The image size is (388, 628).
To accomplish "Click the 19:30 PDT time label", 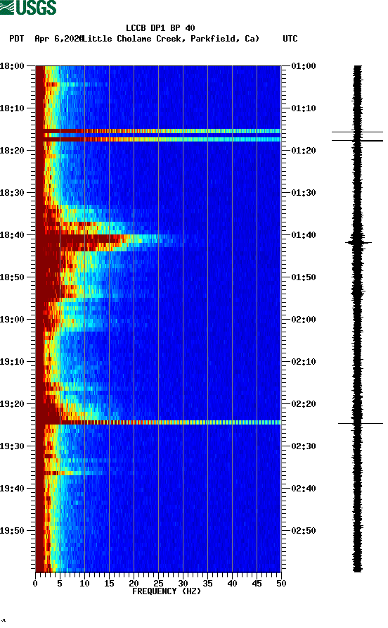I will pos(12,446).
